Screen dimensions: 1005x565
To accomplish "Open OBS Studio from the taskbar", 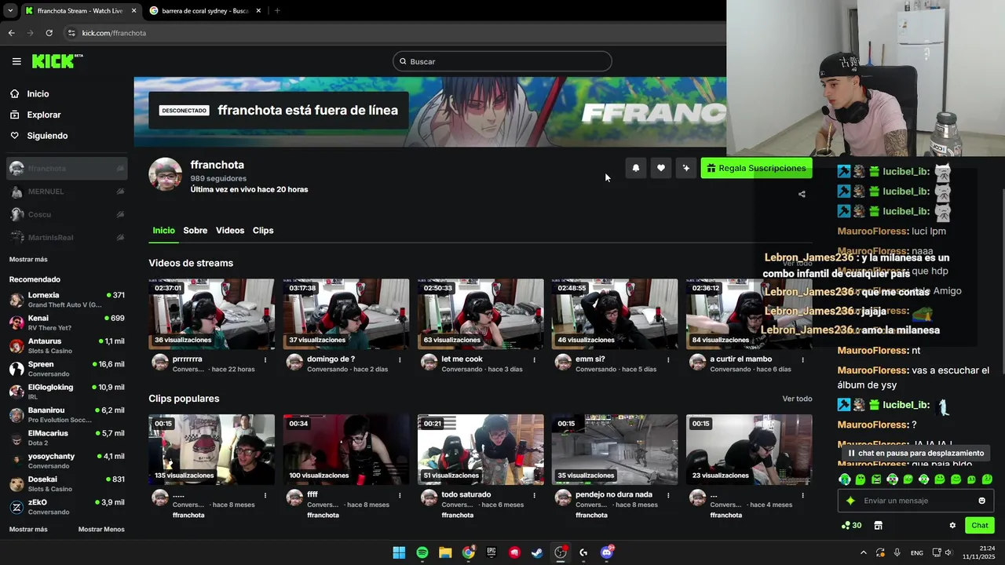I will [561, 552].
